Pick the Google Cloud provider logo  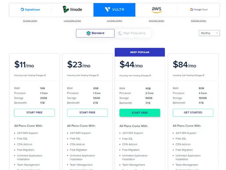coord(198,10)
